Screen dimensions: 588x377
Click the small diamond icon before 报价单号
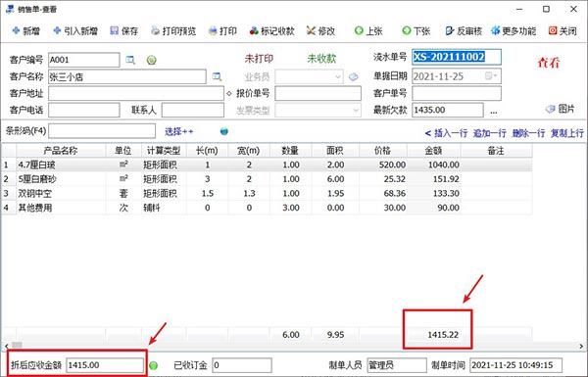[229, 93]
